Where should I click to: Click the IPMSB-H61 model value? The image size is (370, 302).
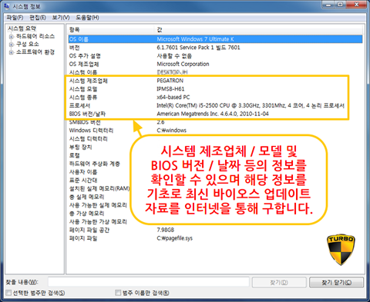(170, 89)
